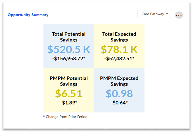Screen dimensions: 193x133
Task: Select the Total Expected Savings label
Action: pyautogui.click(x=119, y=37)
